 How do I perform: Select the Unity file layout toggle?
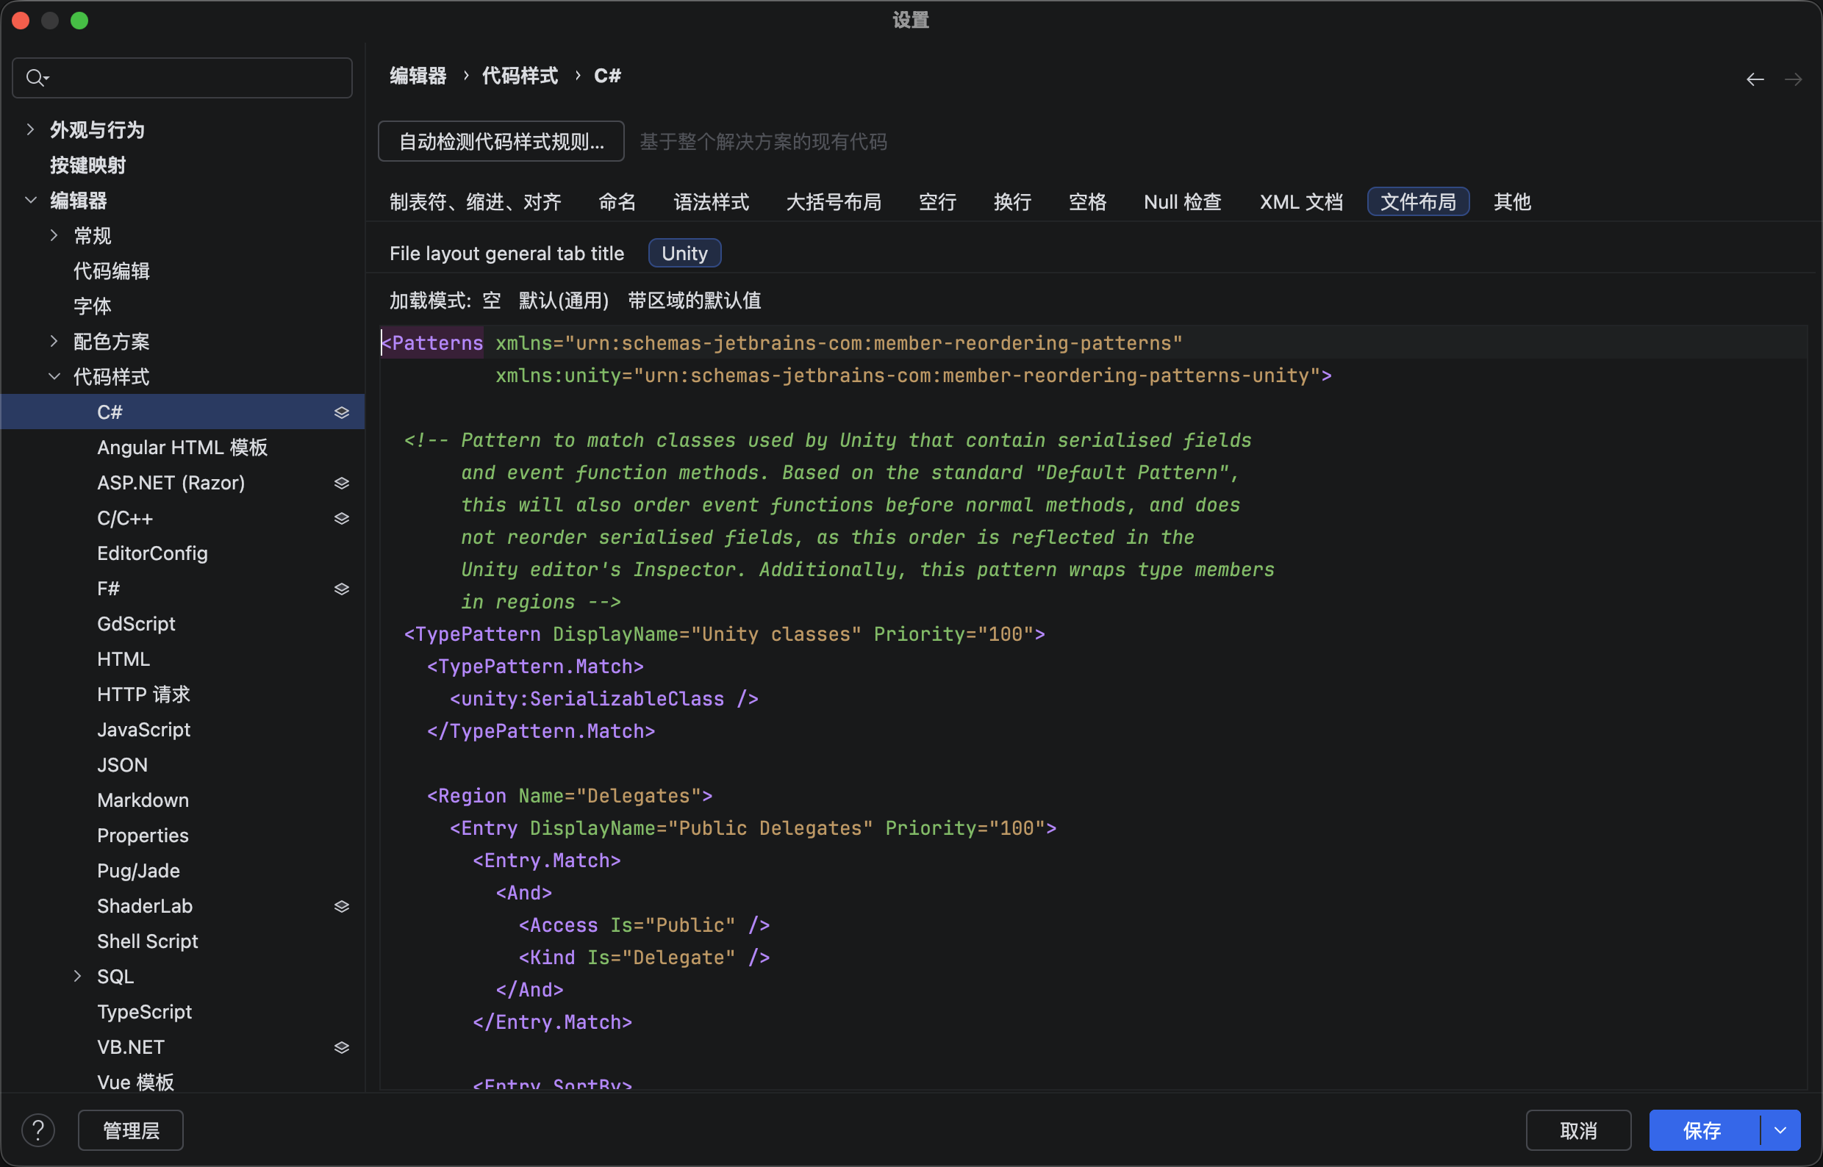(x=684, y=253)
